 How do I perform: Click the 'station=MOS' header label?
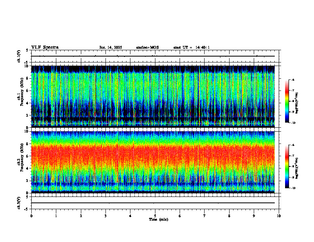click(x=147, y=47)
